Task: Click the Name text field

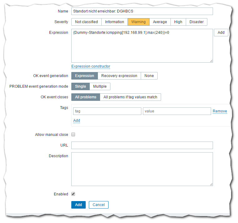Action: pos(142,11)
